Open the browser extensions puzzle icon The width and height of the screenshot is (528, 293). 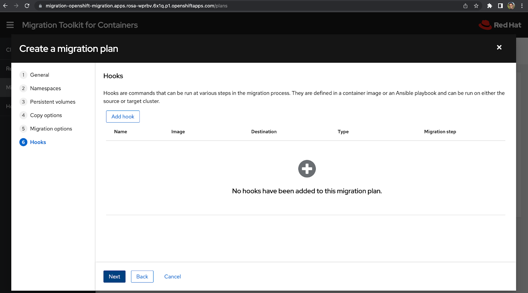click(x=490, y=6)
